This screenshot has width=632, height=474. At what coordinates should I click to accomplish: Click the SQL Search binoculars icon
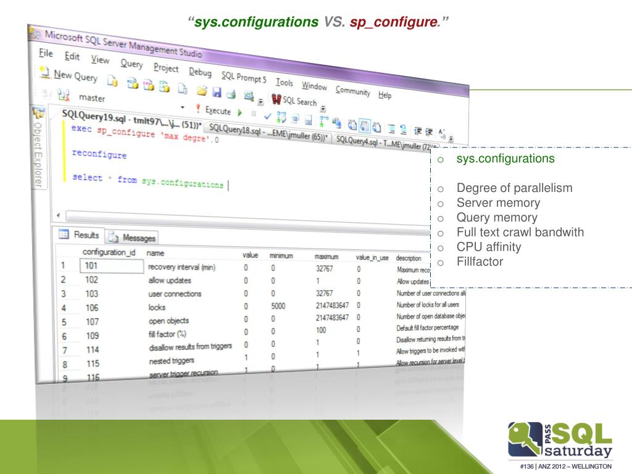click(276, 99)
